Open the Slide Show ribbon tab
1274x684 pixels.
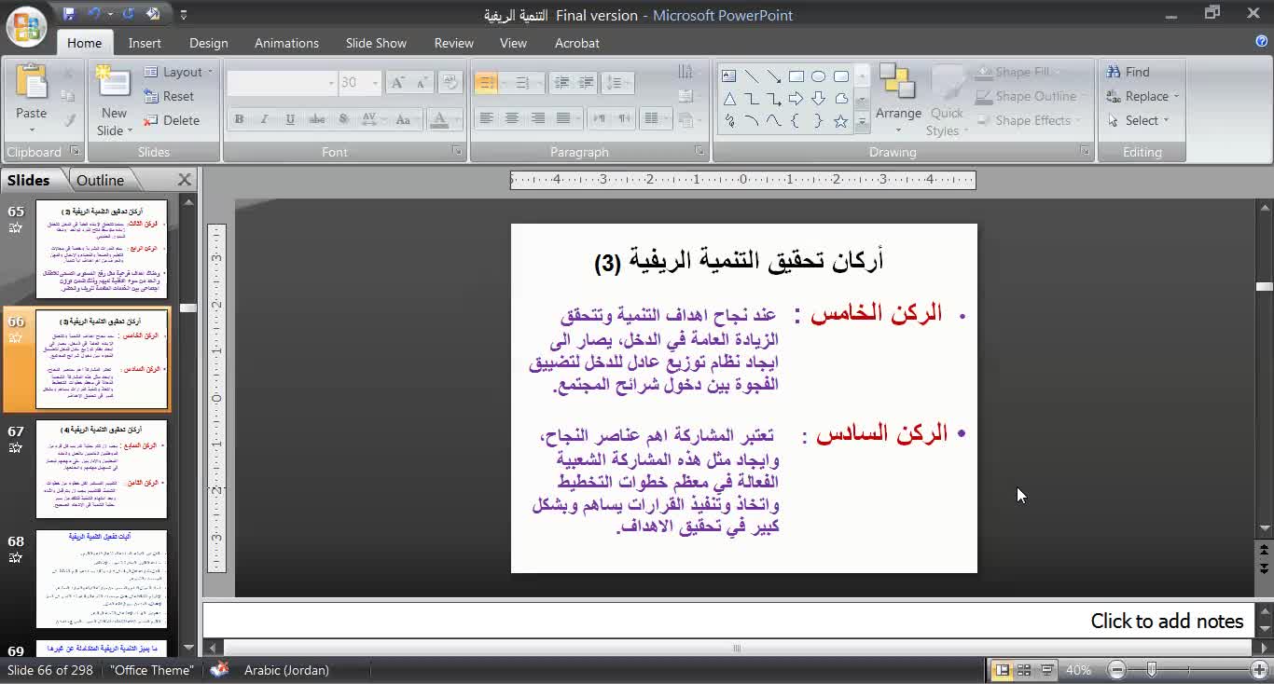[376, 43]
